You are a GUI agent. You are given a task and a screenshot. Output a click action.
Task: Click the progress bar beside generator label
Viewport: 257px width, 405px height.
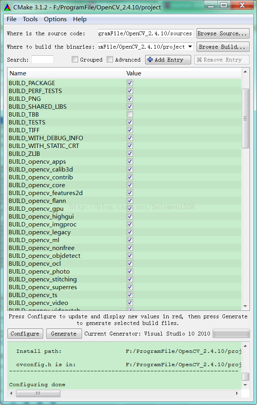pos(231,334)
